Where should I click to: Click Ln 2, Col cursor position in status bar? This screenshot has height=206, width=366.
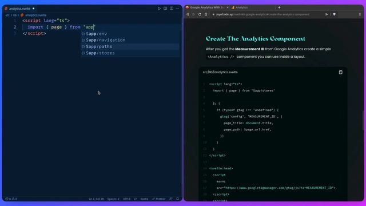(x=96, y=199)
